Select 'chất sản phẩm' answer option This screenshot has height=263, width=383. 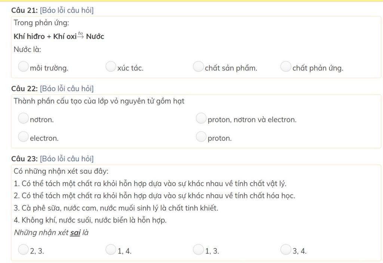198,67
